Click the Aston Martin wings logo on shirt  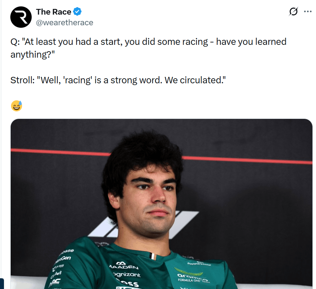(188, 271)
